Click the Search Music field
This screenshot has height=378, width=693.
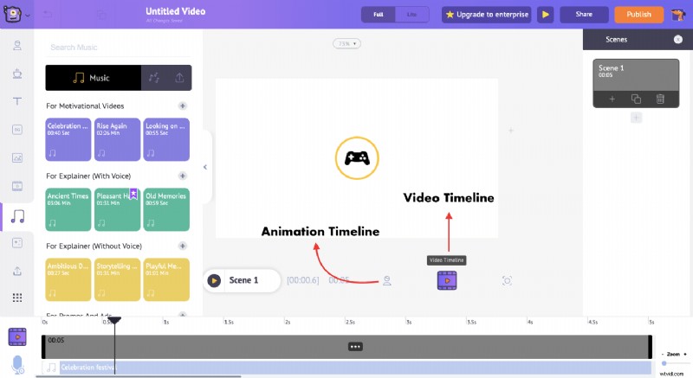tap(119, 48)
